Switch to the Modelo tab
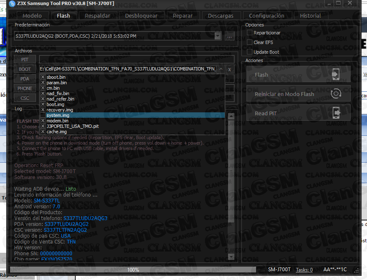The width and height of the screenshot is (367, 280). (x=32, y=16)
